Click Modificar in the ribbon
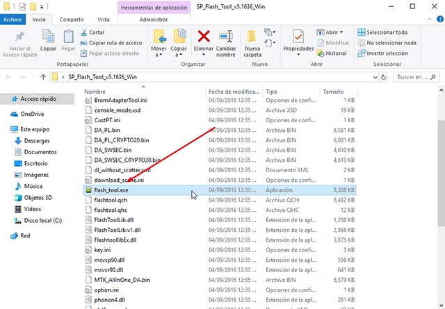 (x=333, y=43)
